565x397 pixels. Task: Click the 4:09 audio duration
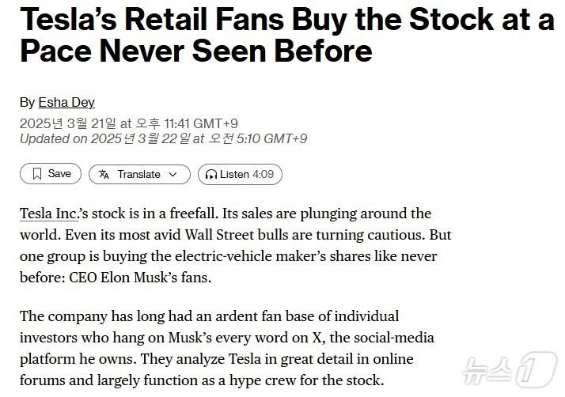[x=263, y=174]
